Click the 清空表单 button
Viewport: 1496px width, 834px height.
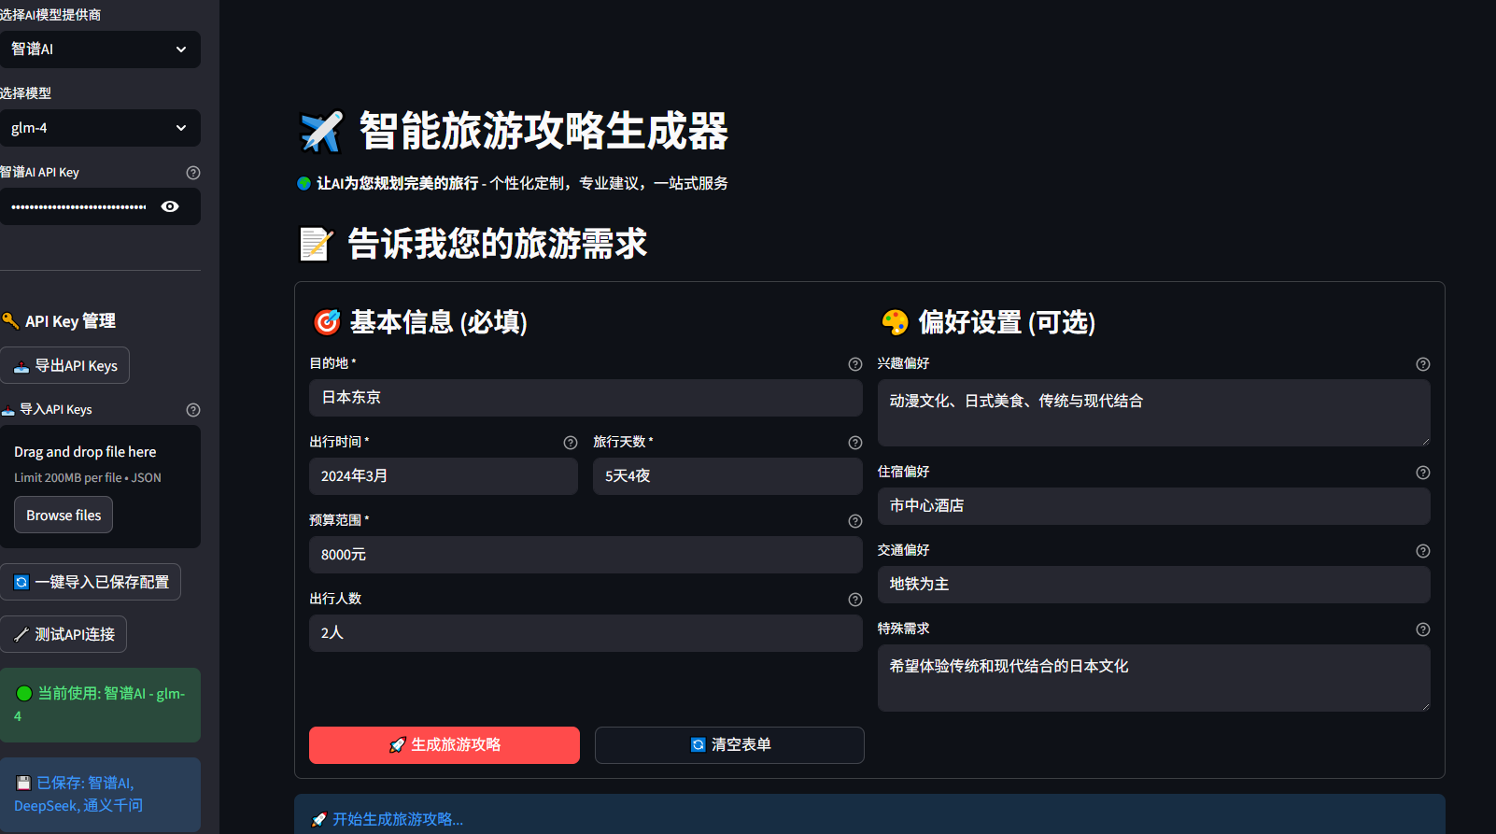[x=729, y=745]
